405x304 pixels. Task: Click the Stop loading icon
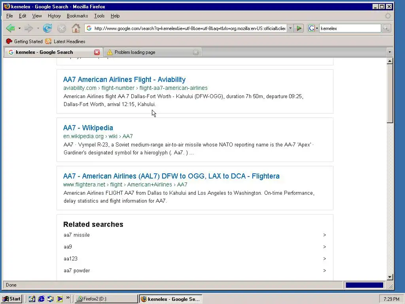click(61, 28)
